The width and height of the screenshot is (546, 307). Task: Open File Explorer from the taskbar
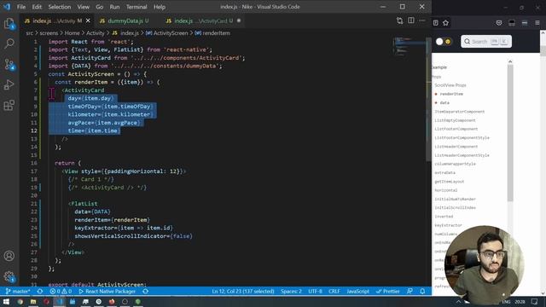[x=33, y=302]
